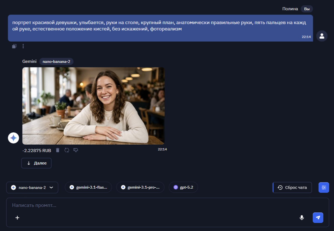Open the three-dot message options menu
This screenshot has width=334, height=231.
pos(23,46)
